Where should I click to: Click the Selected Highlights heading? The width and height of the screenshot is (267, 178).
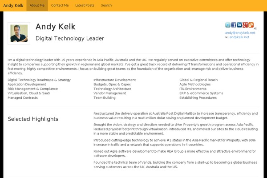click(x=33, y=119)
